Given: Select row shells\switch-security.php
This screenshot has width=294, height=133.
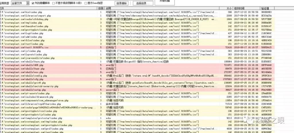Looking at the screenshot, I should pos(137,86).
